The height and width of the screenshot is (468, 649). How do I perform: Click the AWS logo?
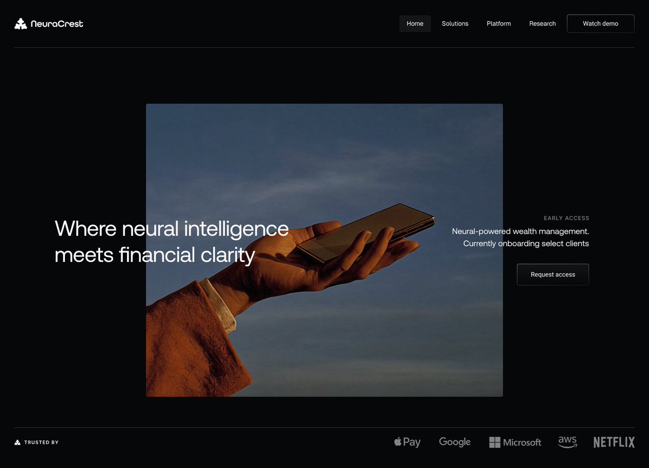tap(567, 442)
